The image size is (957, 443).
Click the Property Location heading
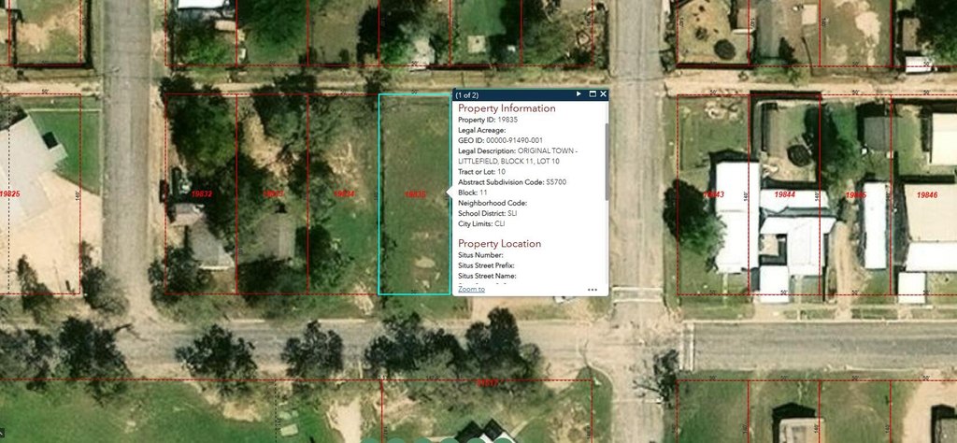(x=499, y=244)
